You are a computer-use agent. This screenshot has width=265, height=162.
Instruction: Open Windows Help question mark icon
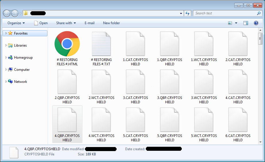(x=256, y=23)
